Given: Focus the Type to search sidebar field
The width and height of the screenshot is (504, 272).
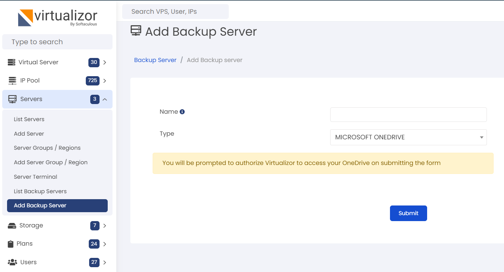Looking at the screenshot, I should click(x=57, y=42).
